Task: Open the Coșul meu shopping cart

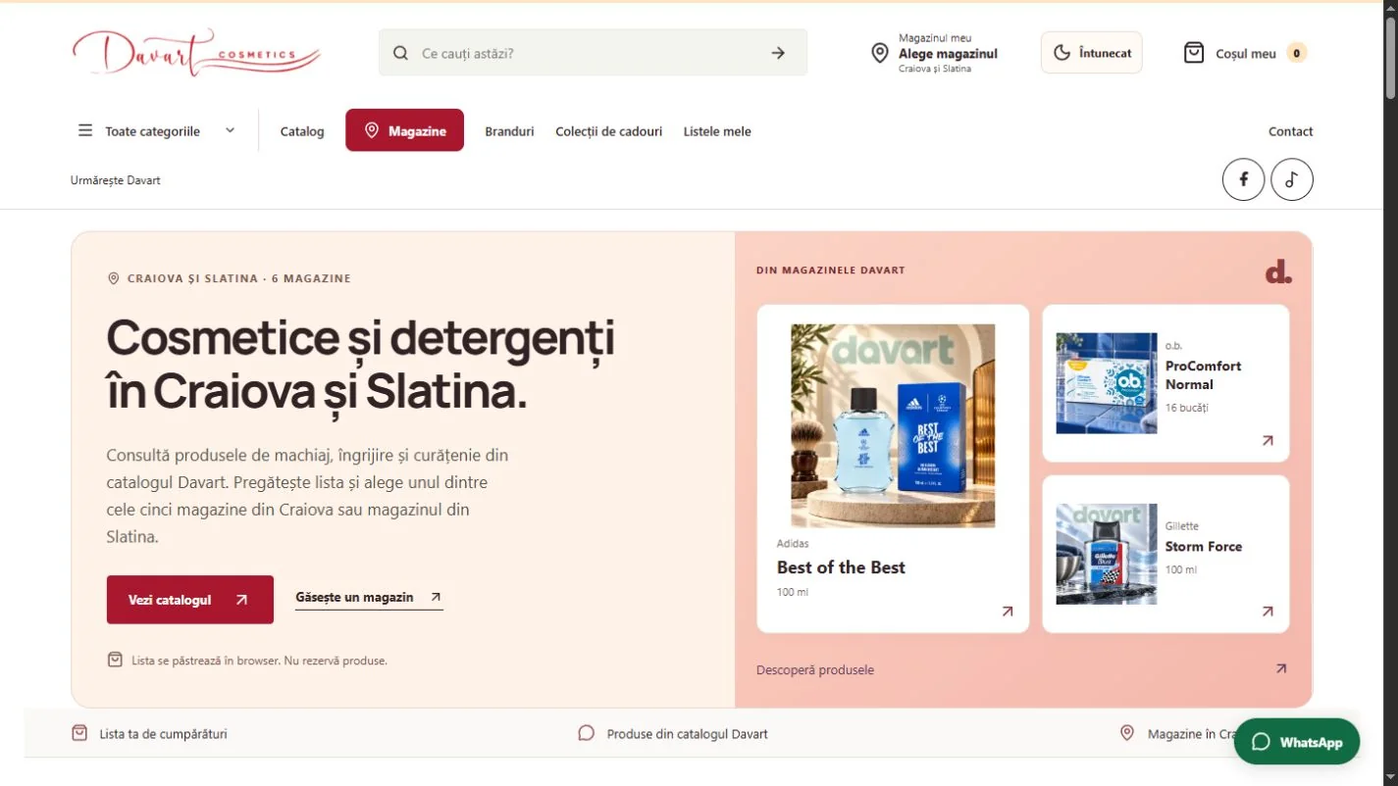Action: [x=1245, y=53]
